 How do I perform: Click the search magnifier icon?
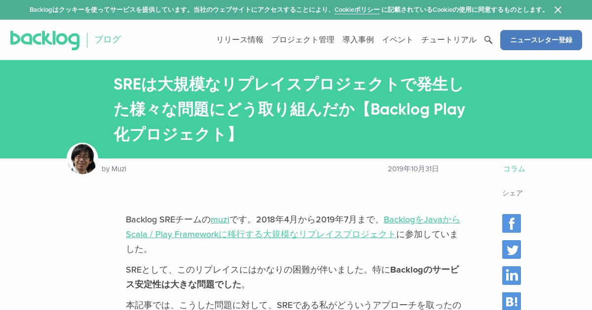(x=488, y=40)
